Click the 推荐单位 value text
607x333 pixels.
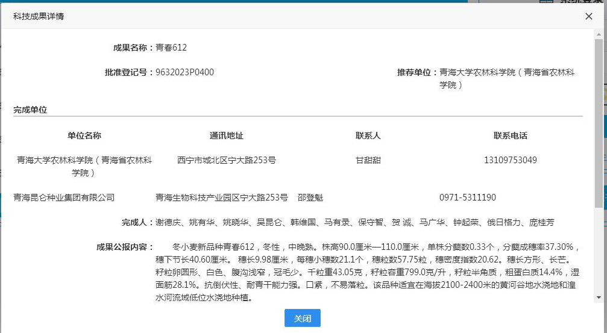click(506, 78)
